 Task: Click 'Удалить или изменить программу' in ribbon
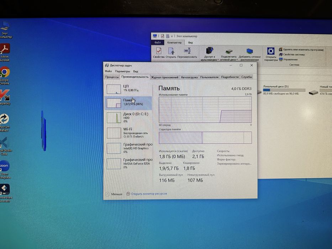[301, 49]
